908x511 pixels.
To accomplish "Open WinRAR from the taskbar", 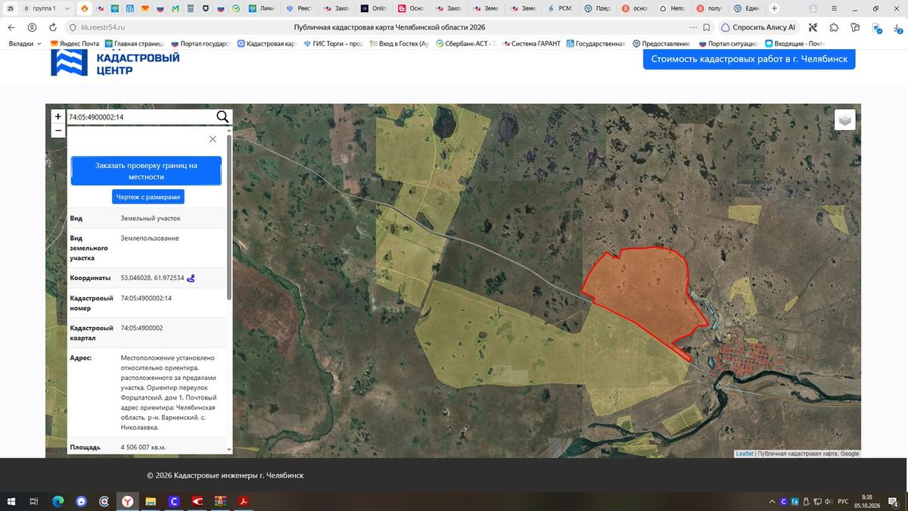I will pos(221,501).
